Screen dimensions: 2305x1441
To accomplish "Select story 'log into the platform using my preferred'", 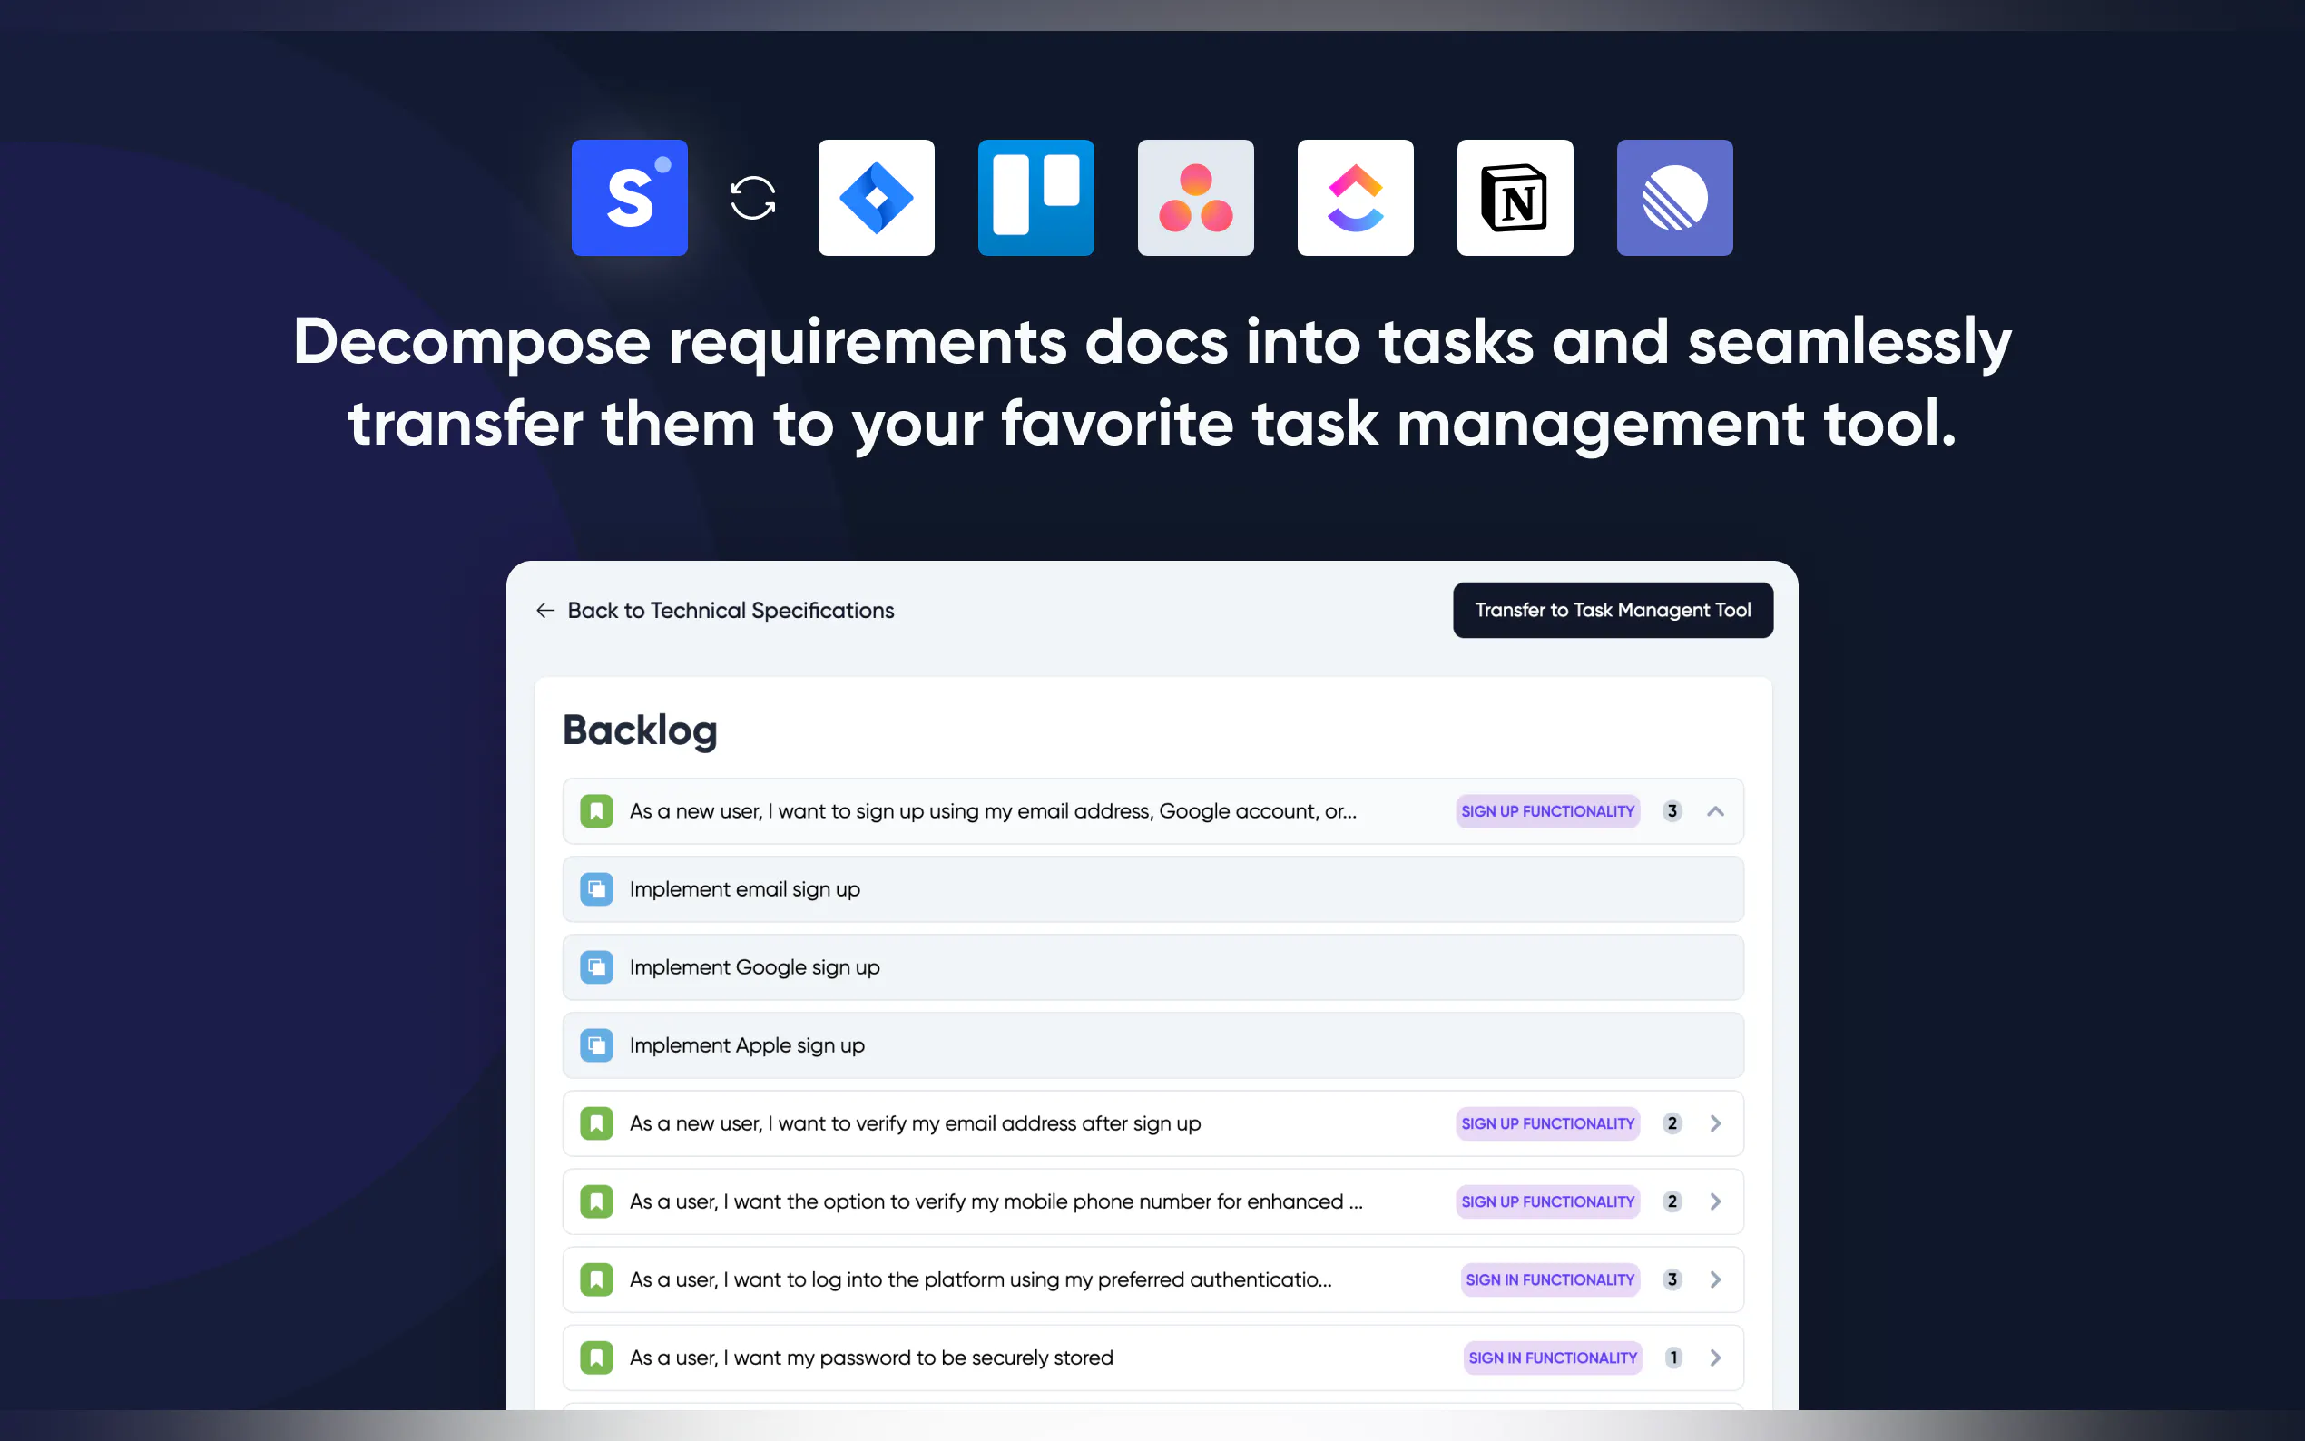I will point(1153,1280).
